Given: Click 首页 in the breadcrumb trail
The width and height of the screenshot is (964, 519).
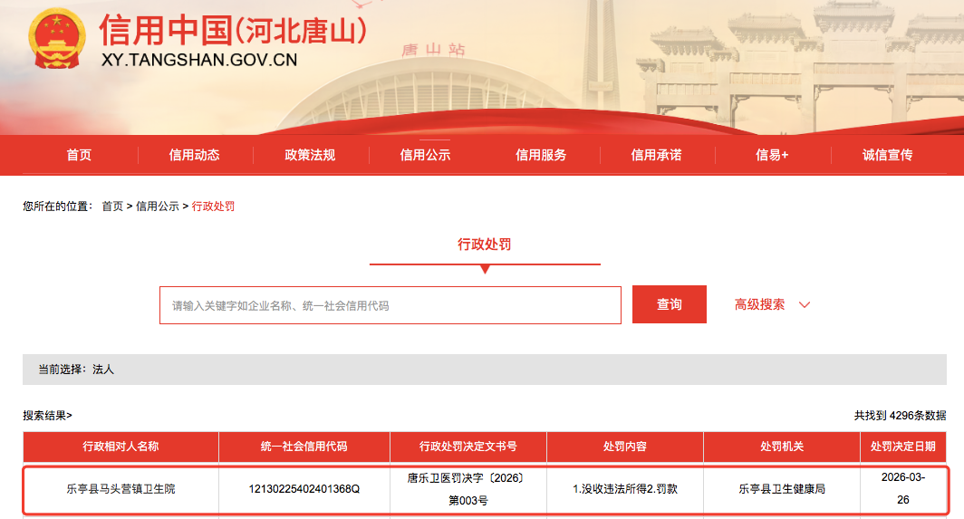Looking at the screenshot, I should point(112,207).
